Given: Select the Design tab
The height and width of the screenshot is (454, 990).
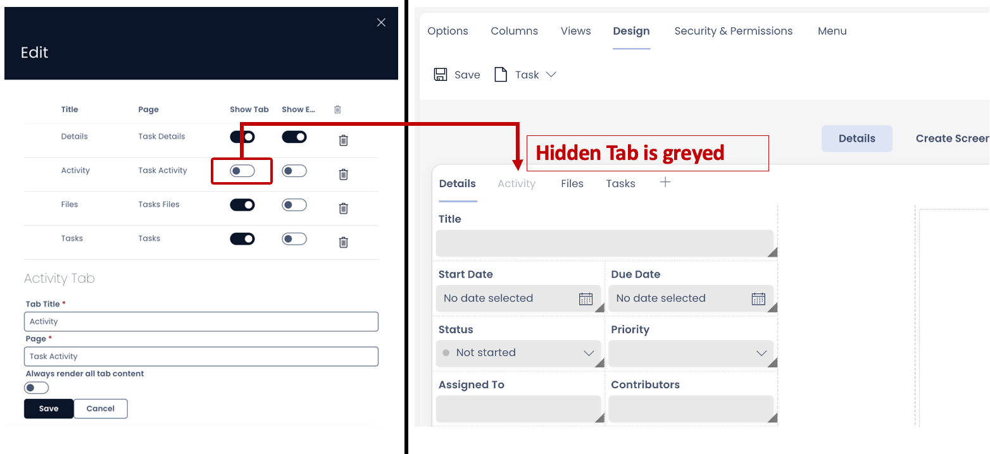Looking at the screenshot, I should [x=631, y=31].
